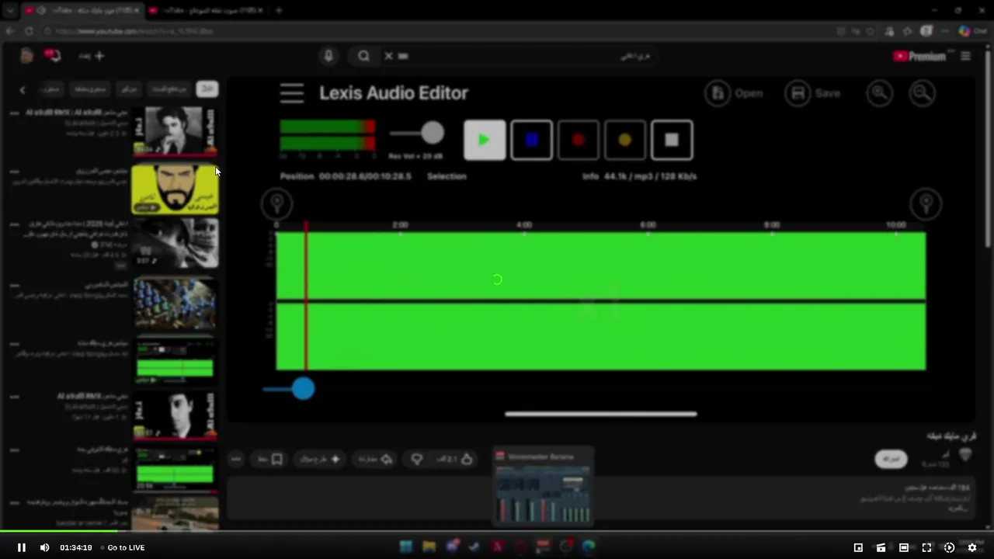Click the left marker pin above waveform
The height and width of the screenshot is (559, 994).
[276, 204]
